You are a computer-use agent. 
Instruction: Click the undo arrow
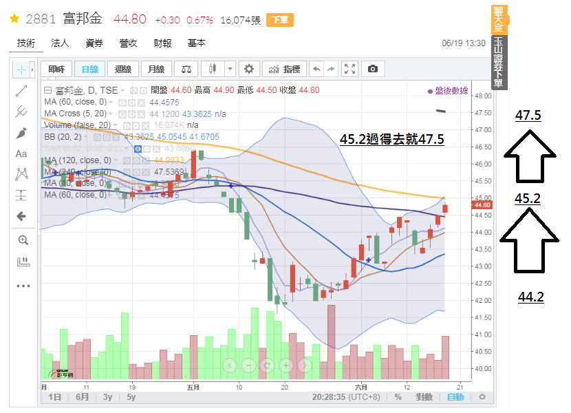click(x=317, y=69)
